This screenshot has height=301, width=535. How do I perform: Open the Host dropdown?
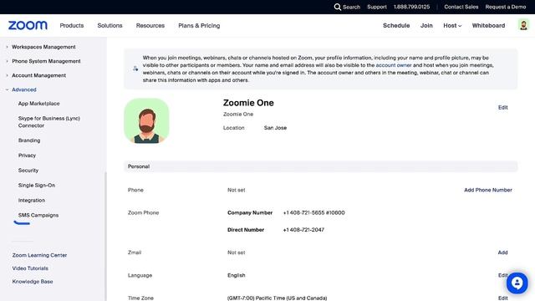pyautogui.click(x=452, y=26)
